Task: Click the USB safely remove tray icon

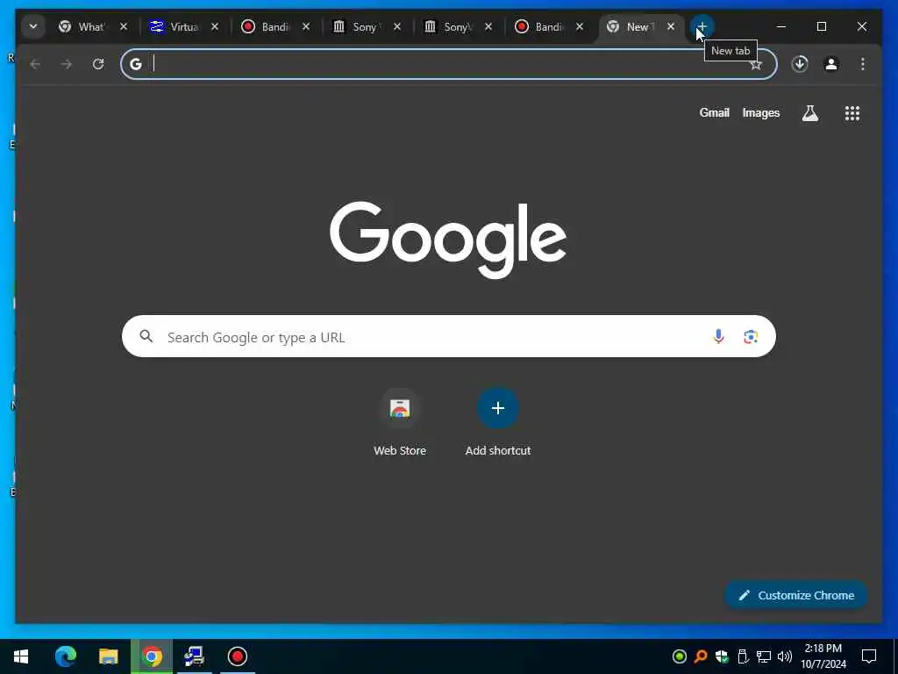Action: [743, 656]
